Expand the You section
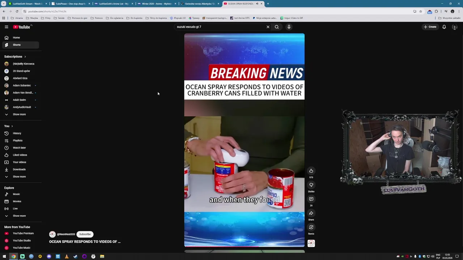This screenshot has height=260, width=463. pos(9,126)
